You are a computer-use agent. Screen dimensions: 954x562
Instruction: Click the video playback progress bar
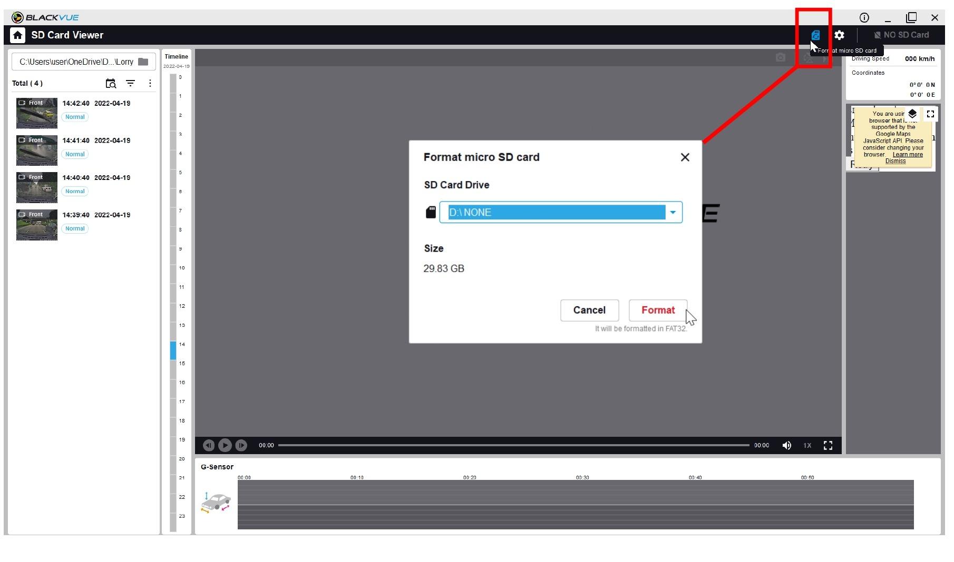pos(513,445)
